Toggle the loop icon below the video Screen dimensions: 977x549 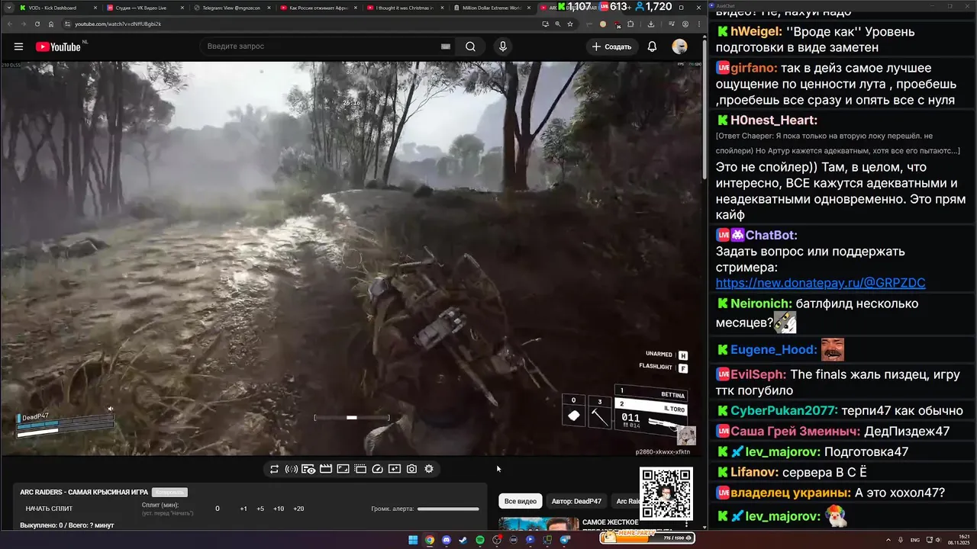click(274, 469)
